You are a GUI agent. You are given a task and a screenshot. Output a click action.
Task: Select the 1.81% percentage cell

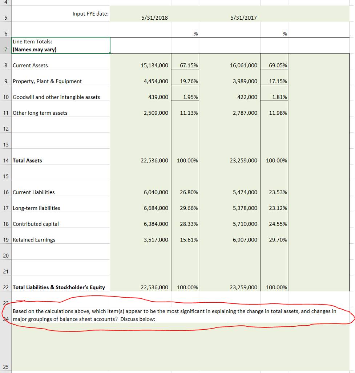pos(274,93)
